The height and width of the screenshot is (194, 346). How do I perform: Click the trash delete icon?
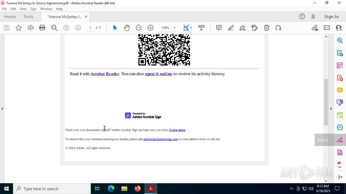[x=267, y=28]
